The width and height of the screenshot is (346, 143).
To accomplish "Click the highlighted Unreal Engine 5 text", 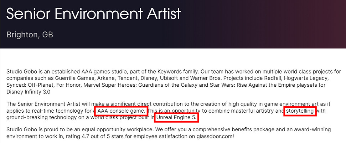I will (177, 117).
